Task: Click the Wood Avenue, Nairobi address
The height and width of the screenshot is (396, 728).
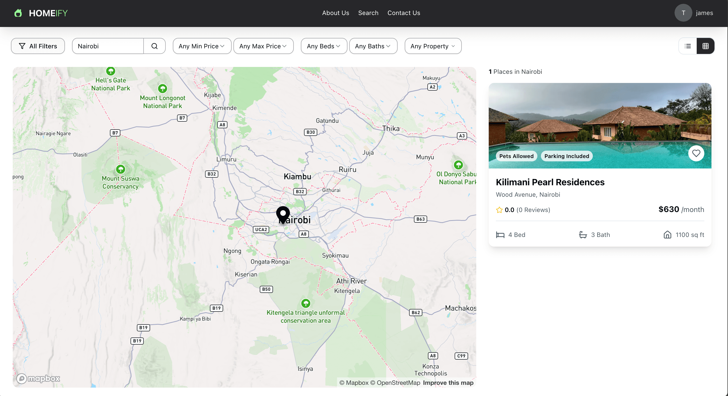Action: tap(528, 194)
